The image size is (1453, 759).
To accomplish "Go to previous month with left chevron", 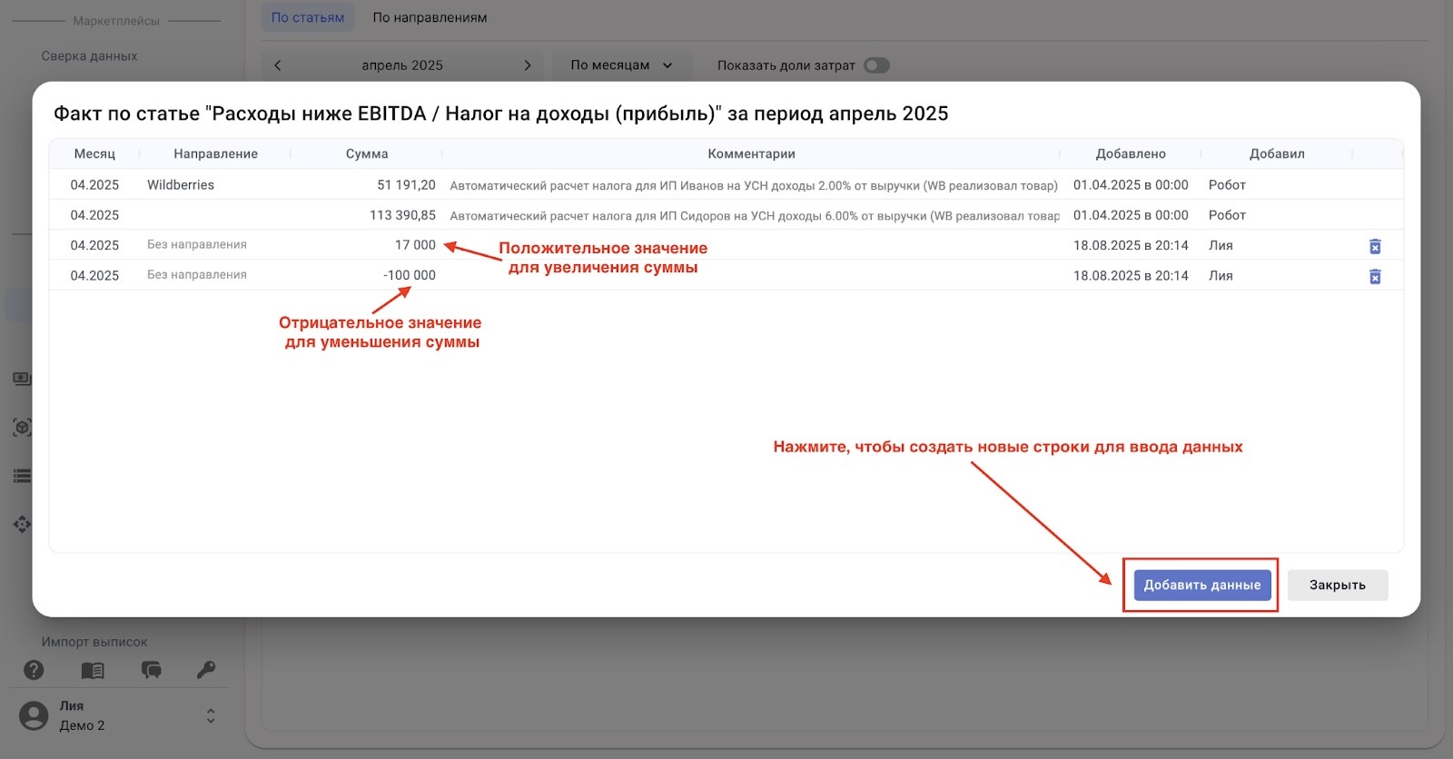I will (278, 65).
